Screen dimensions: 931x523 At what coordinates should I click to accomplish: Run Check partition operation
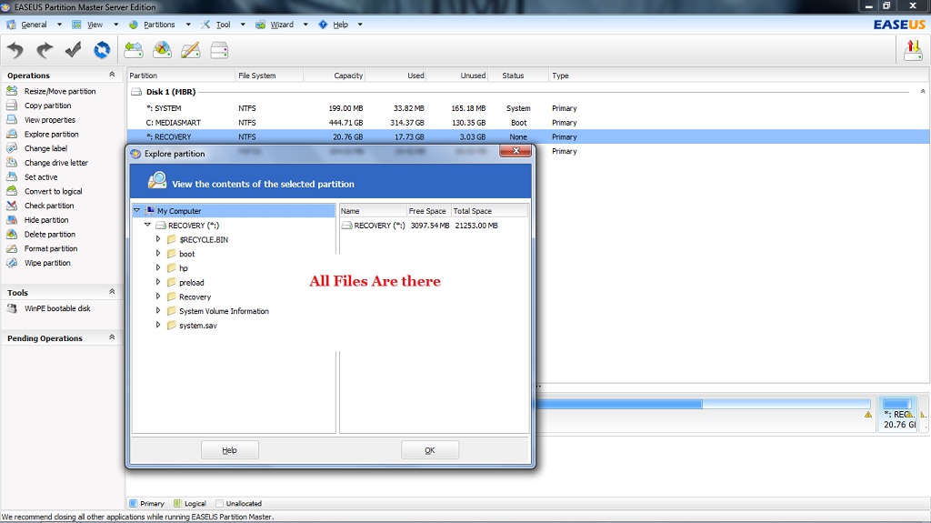pos(49,206)
